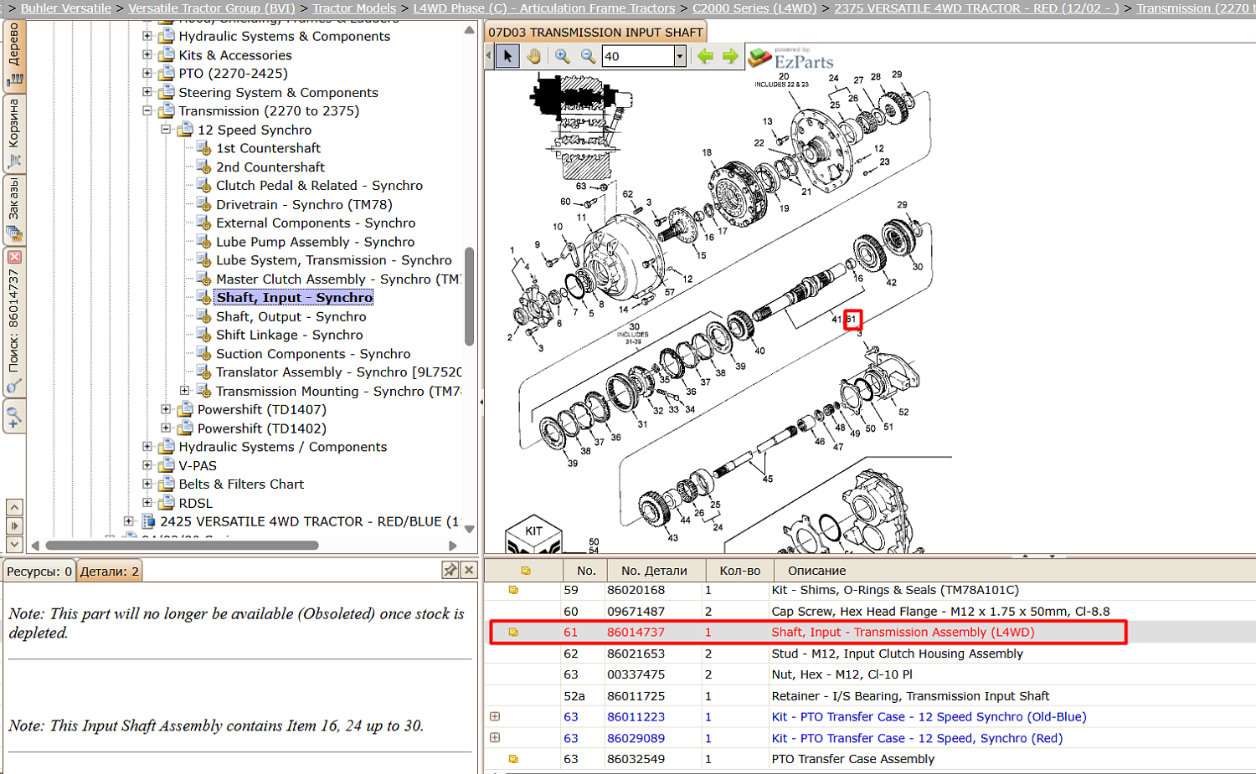Expand Hydraulic Systems & Components node
The height and width of the screenshot is (774, 1256).
(x=147, y=36)
